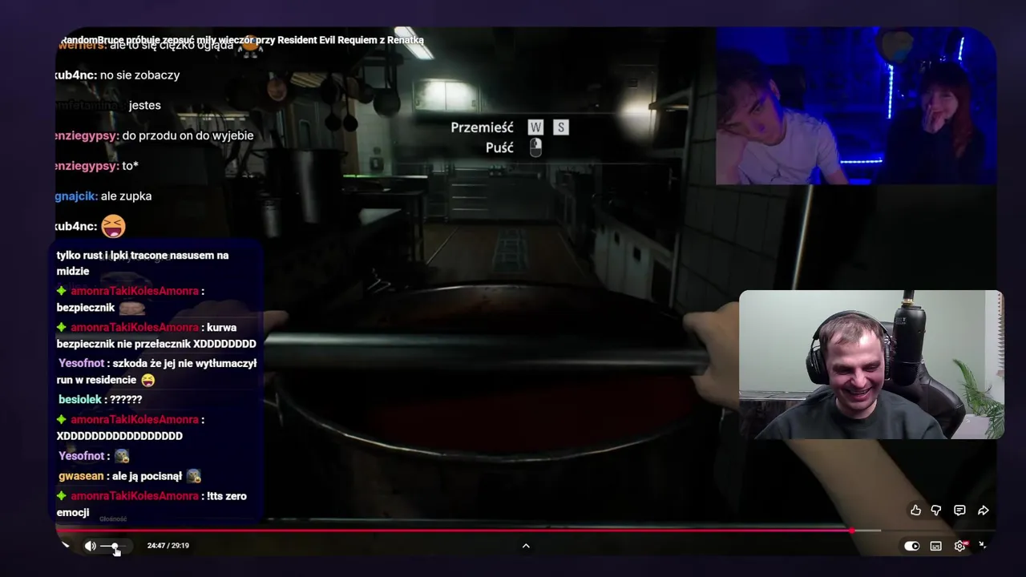Click the chat message 'ale zupka'
Viewport: 1026px width, 577px height.
coord(126,196)
